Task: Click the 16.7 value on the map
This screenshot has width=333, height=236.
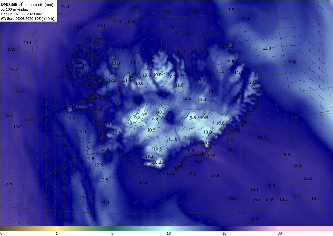Action: pos(254,220)
